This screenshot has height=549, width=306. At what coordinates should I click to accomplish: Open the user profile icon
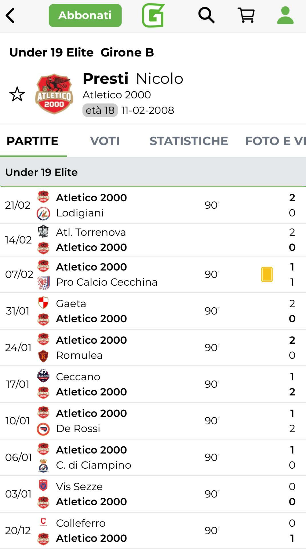tap(285, 15)
